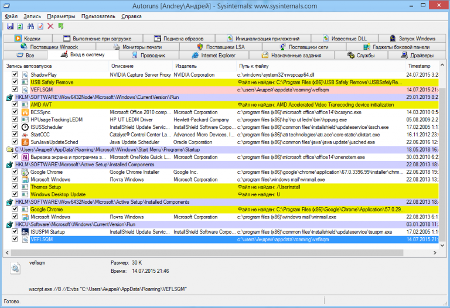Uncheck the ShadowPlay autorun entry
The width and height of the screenshot is (450, 308).
click(x=15, y=75)
